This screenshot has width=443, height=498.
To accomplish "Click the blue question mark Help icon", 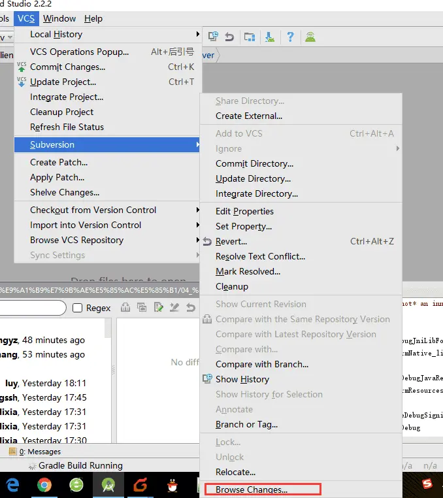I will tap(290, 37).
